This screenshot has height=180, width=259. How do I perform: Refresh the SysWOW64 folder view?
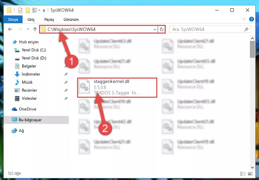(162, 30)
